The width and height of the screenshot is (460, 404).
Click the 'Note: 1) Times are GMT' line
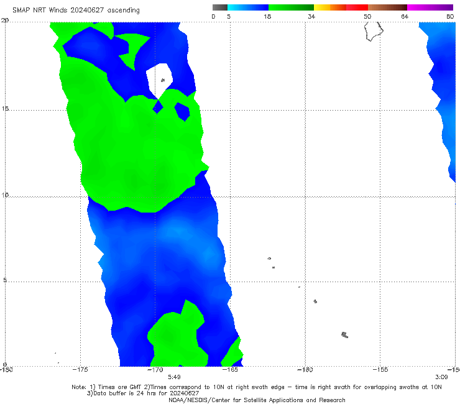click(x=256, y=387)
